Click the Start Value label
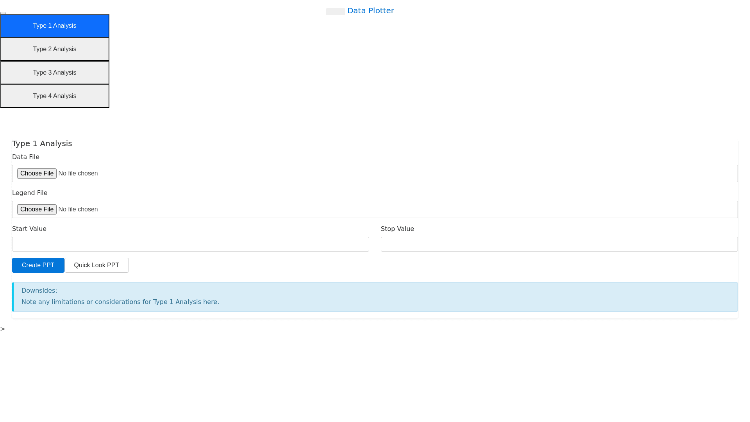 coord(29,229)
